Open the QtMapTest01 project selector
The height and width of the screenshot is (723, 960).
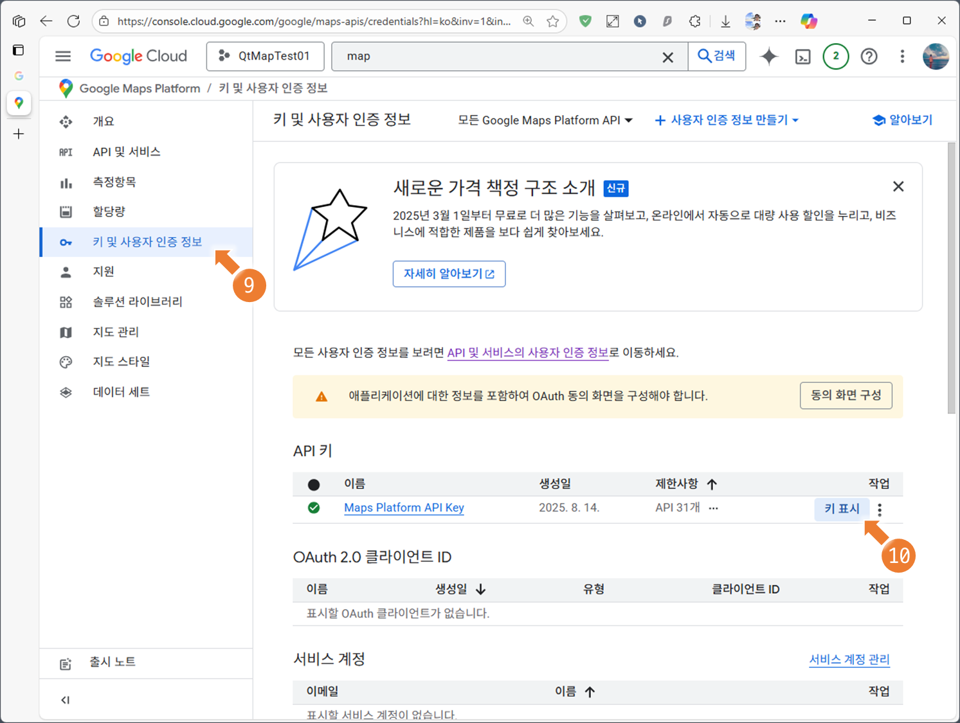click(265, 57)
